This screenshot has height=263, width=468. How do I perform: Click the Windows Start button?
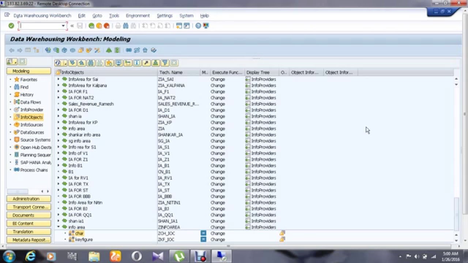coord(9,256)
